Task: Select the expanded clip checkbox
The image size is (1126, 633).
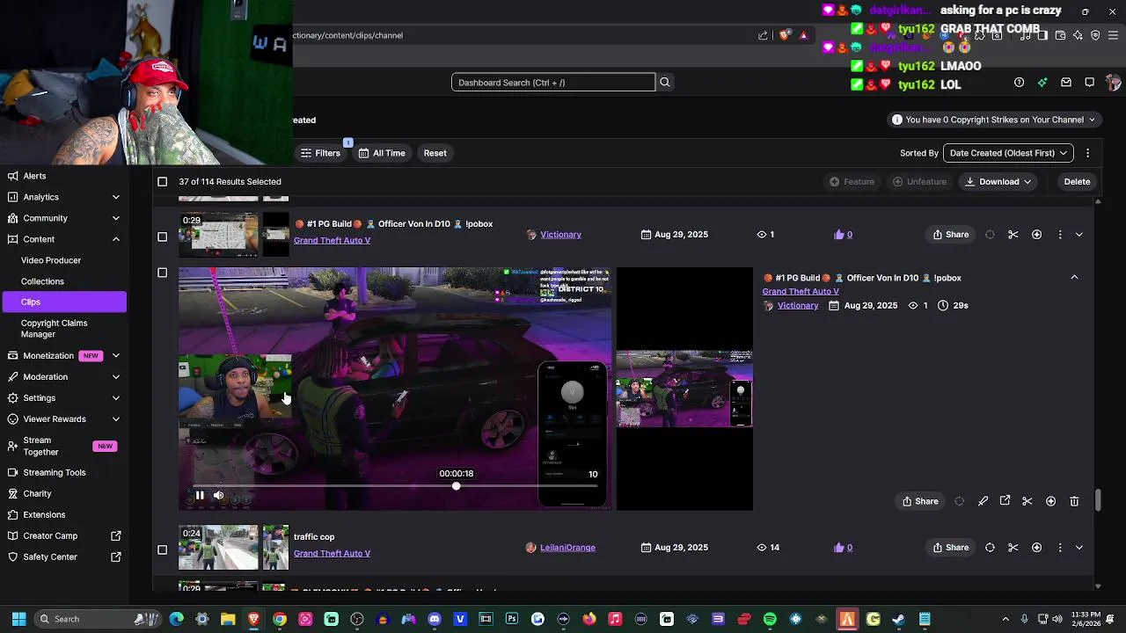Action: pos(162,273)
